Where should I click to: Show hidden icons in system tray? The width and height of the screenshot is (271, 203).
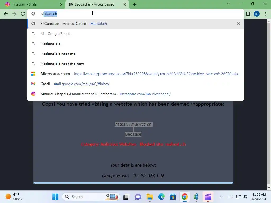[222, 197]
